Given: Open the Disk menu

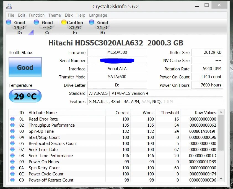Looking at the screenshot, I should pyautogui.click(x=69, y=15).
